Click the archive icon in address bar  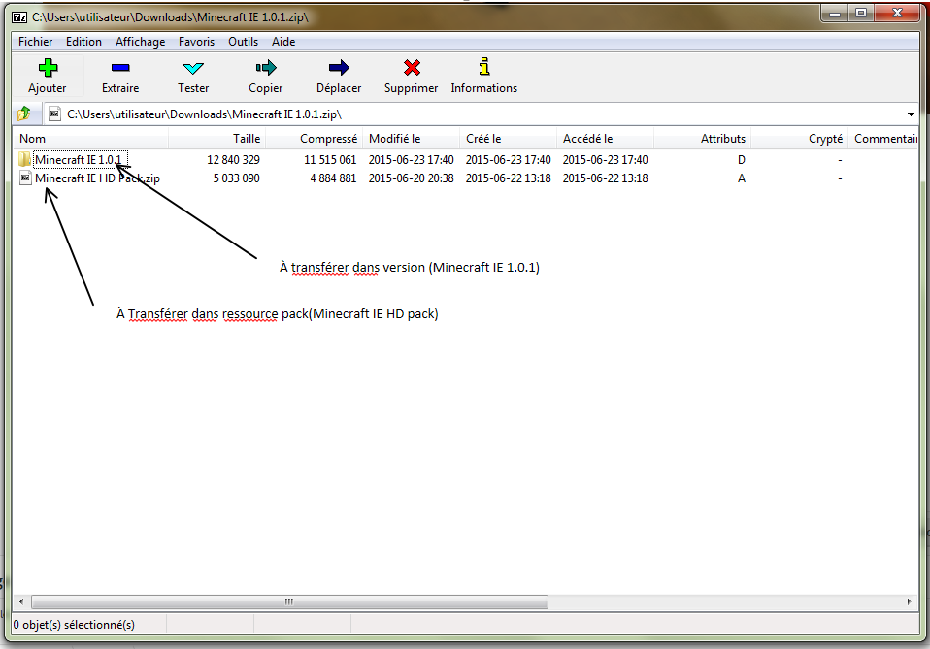coord(54,114)
